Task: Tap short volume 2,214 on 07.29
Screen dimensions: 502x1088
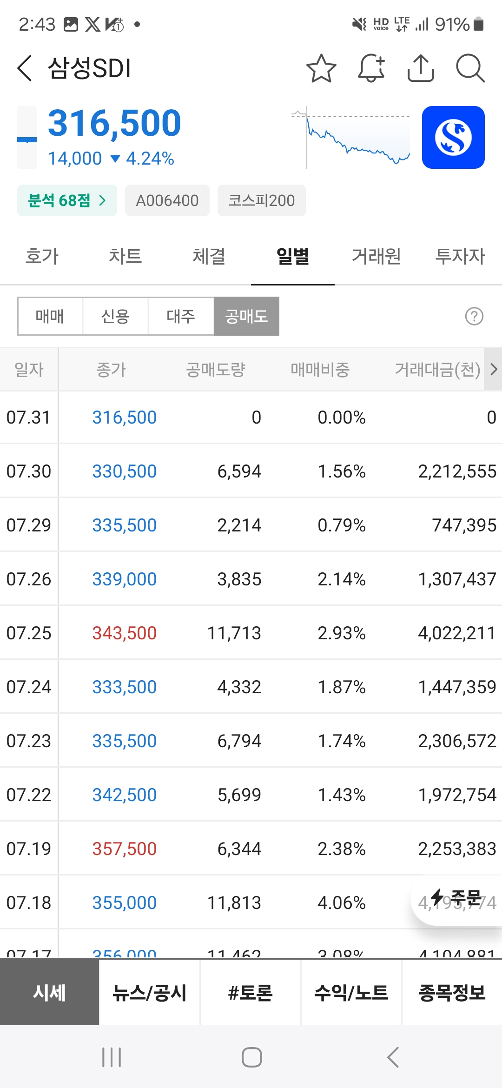Action: [239, 525]
